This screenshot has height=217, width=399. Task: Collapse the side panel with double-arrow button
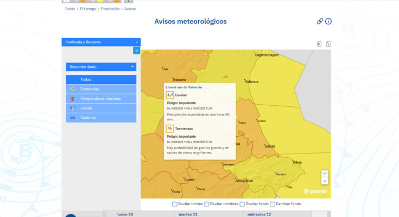tap(137, 50)
